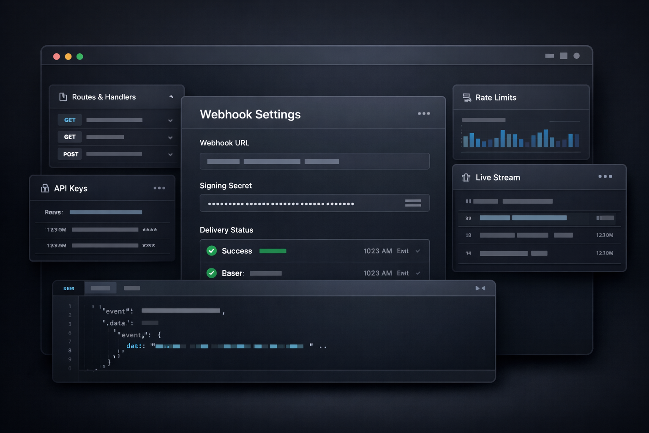Click the green Success progress bar
649x433 pixels.
tap(273, 251)
